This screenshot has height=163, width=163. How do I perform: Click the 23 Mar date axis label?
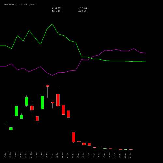(x=26, y=155)
